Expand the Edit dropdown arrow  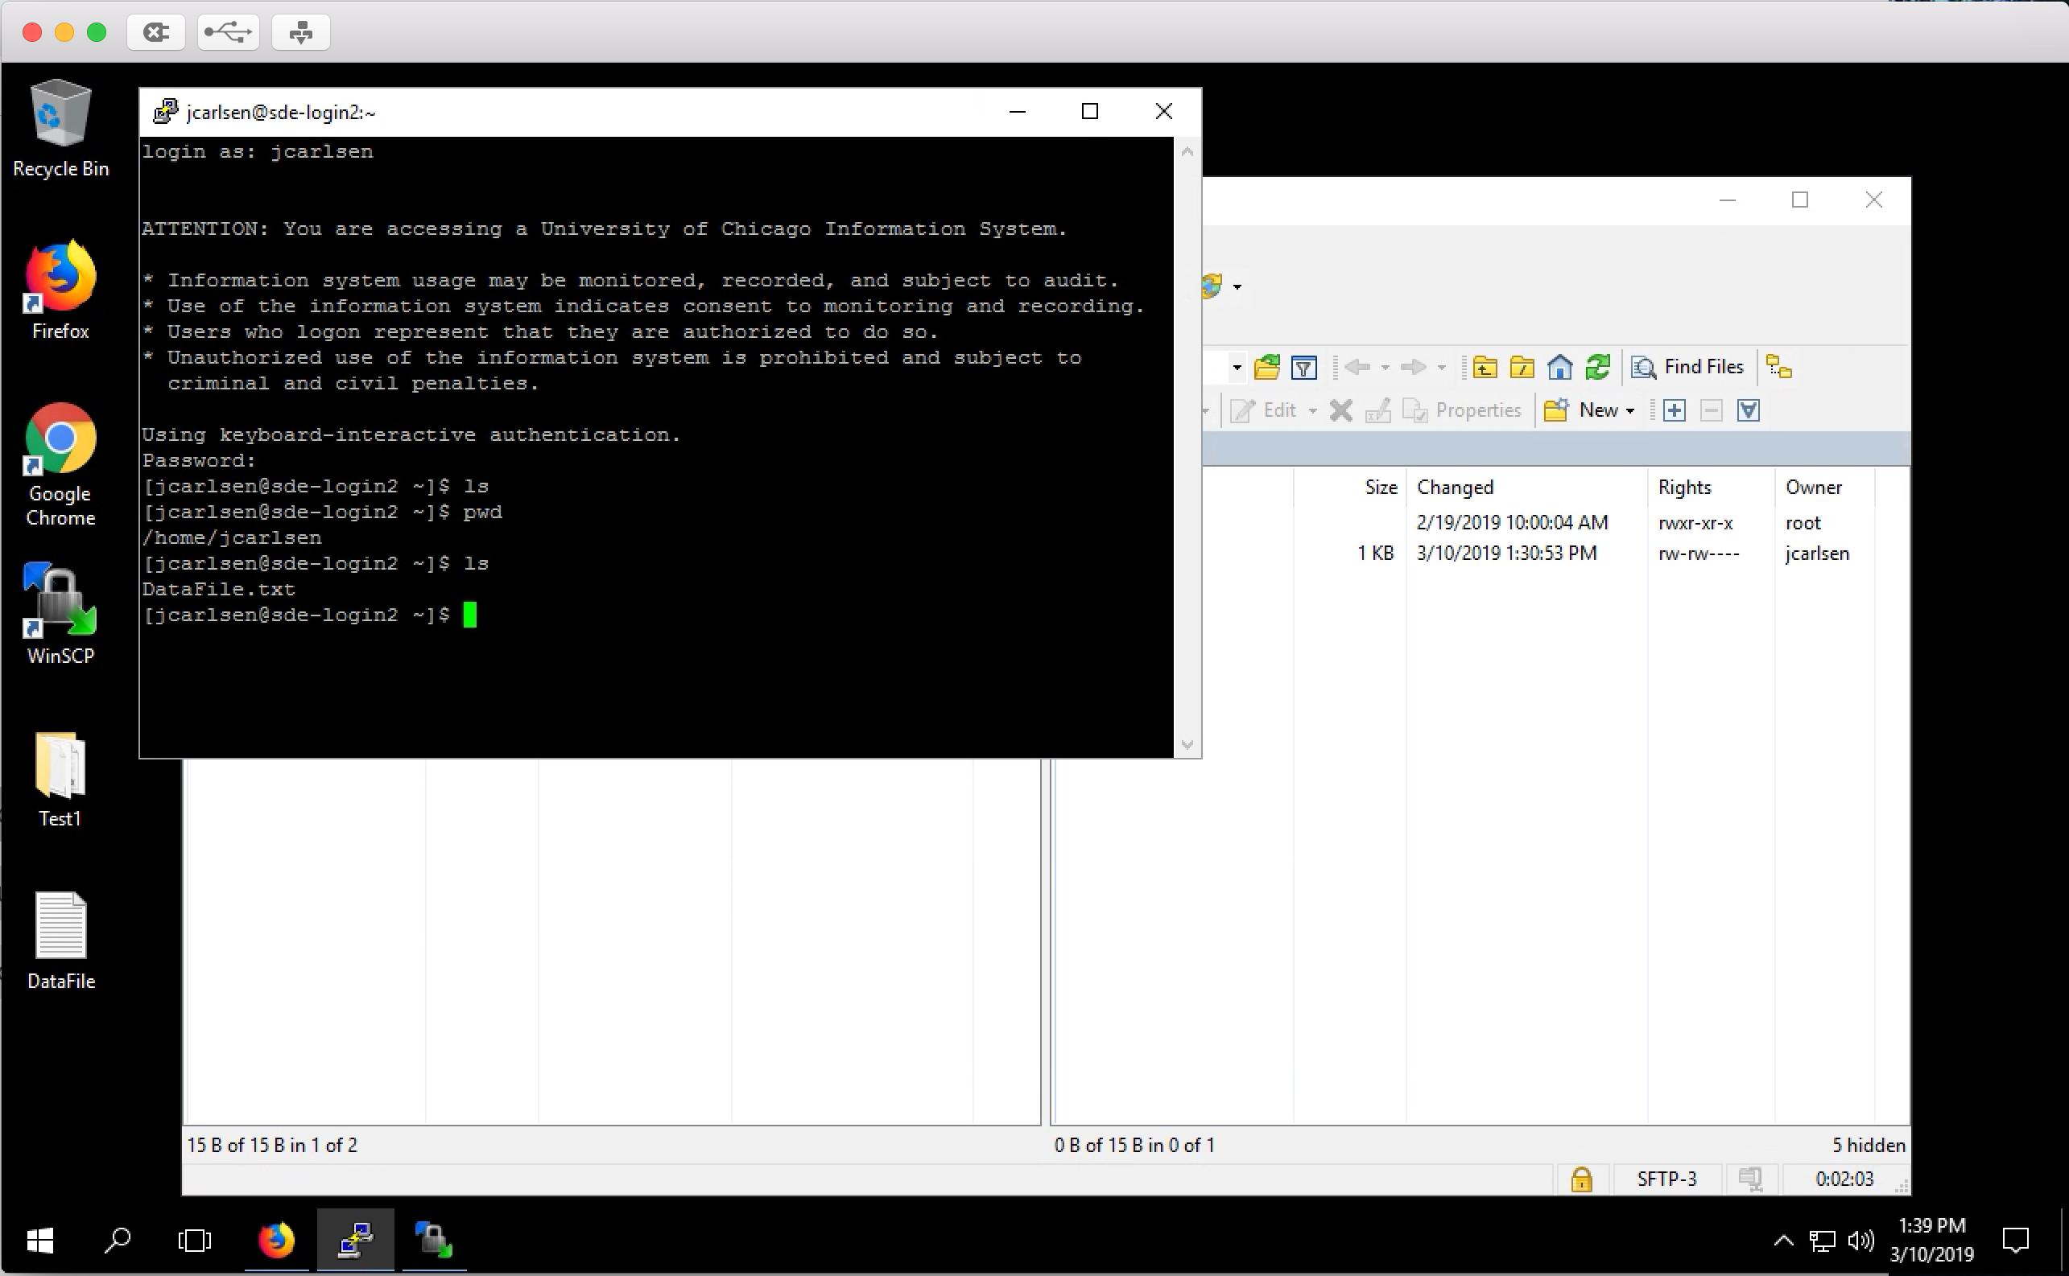click(x=1312, y=411)
